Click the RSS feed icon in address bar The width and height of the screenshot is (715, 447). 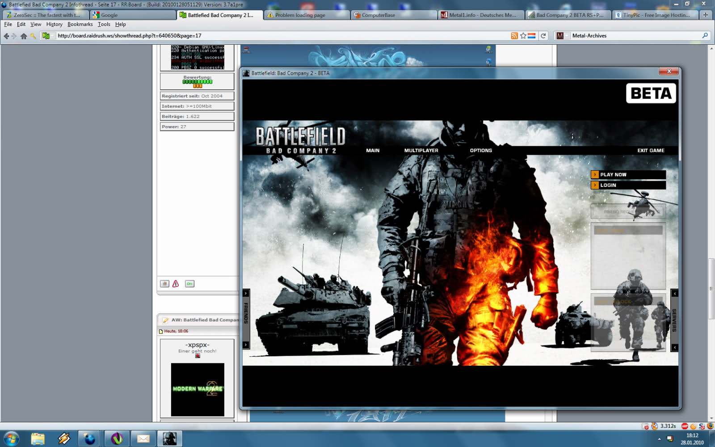tap(514, 36)
